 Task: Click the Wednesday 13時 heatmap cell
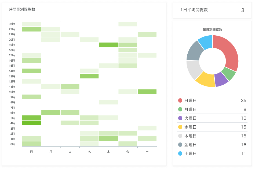(89, 76)
